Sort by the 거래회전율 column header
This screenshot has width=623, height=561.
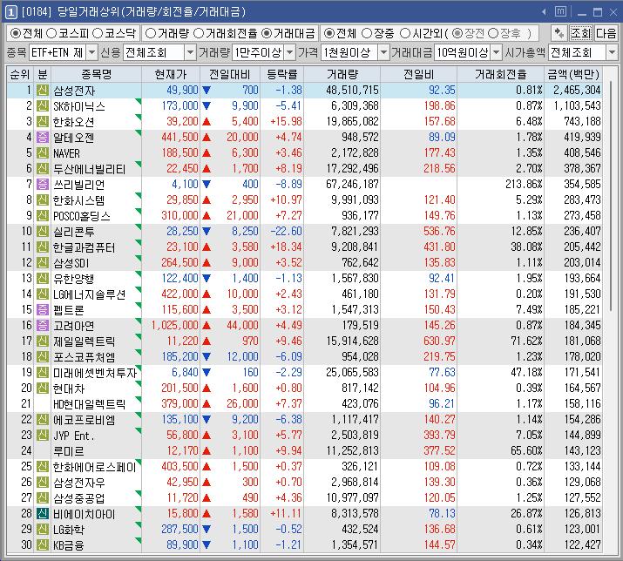(x=501, y=74)
